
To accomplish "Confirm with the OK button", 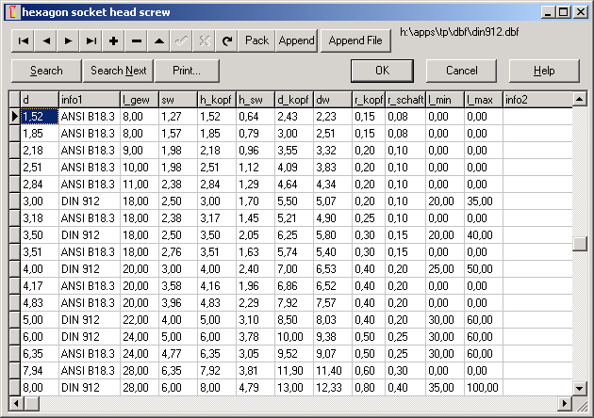I will coord(382,71).
